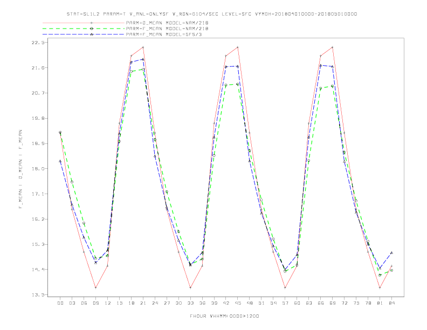This screenshot has width=427, height=330.
Task: Click the red solid legend line sample
Action: (84, 23)
